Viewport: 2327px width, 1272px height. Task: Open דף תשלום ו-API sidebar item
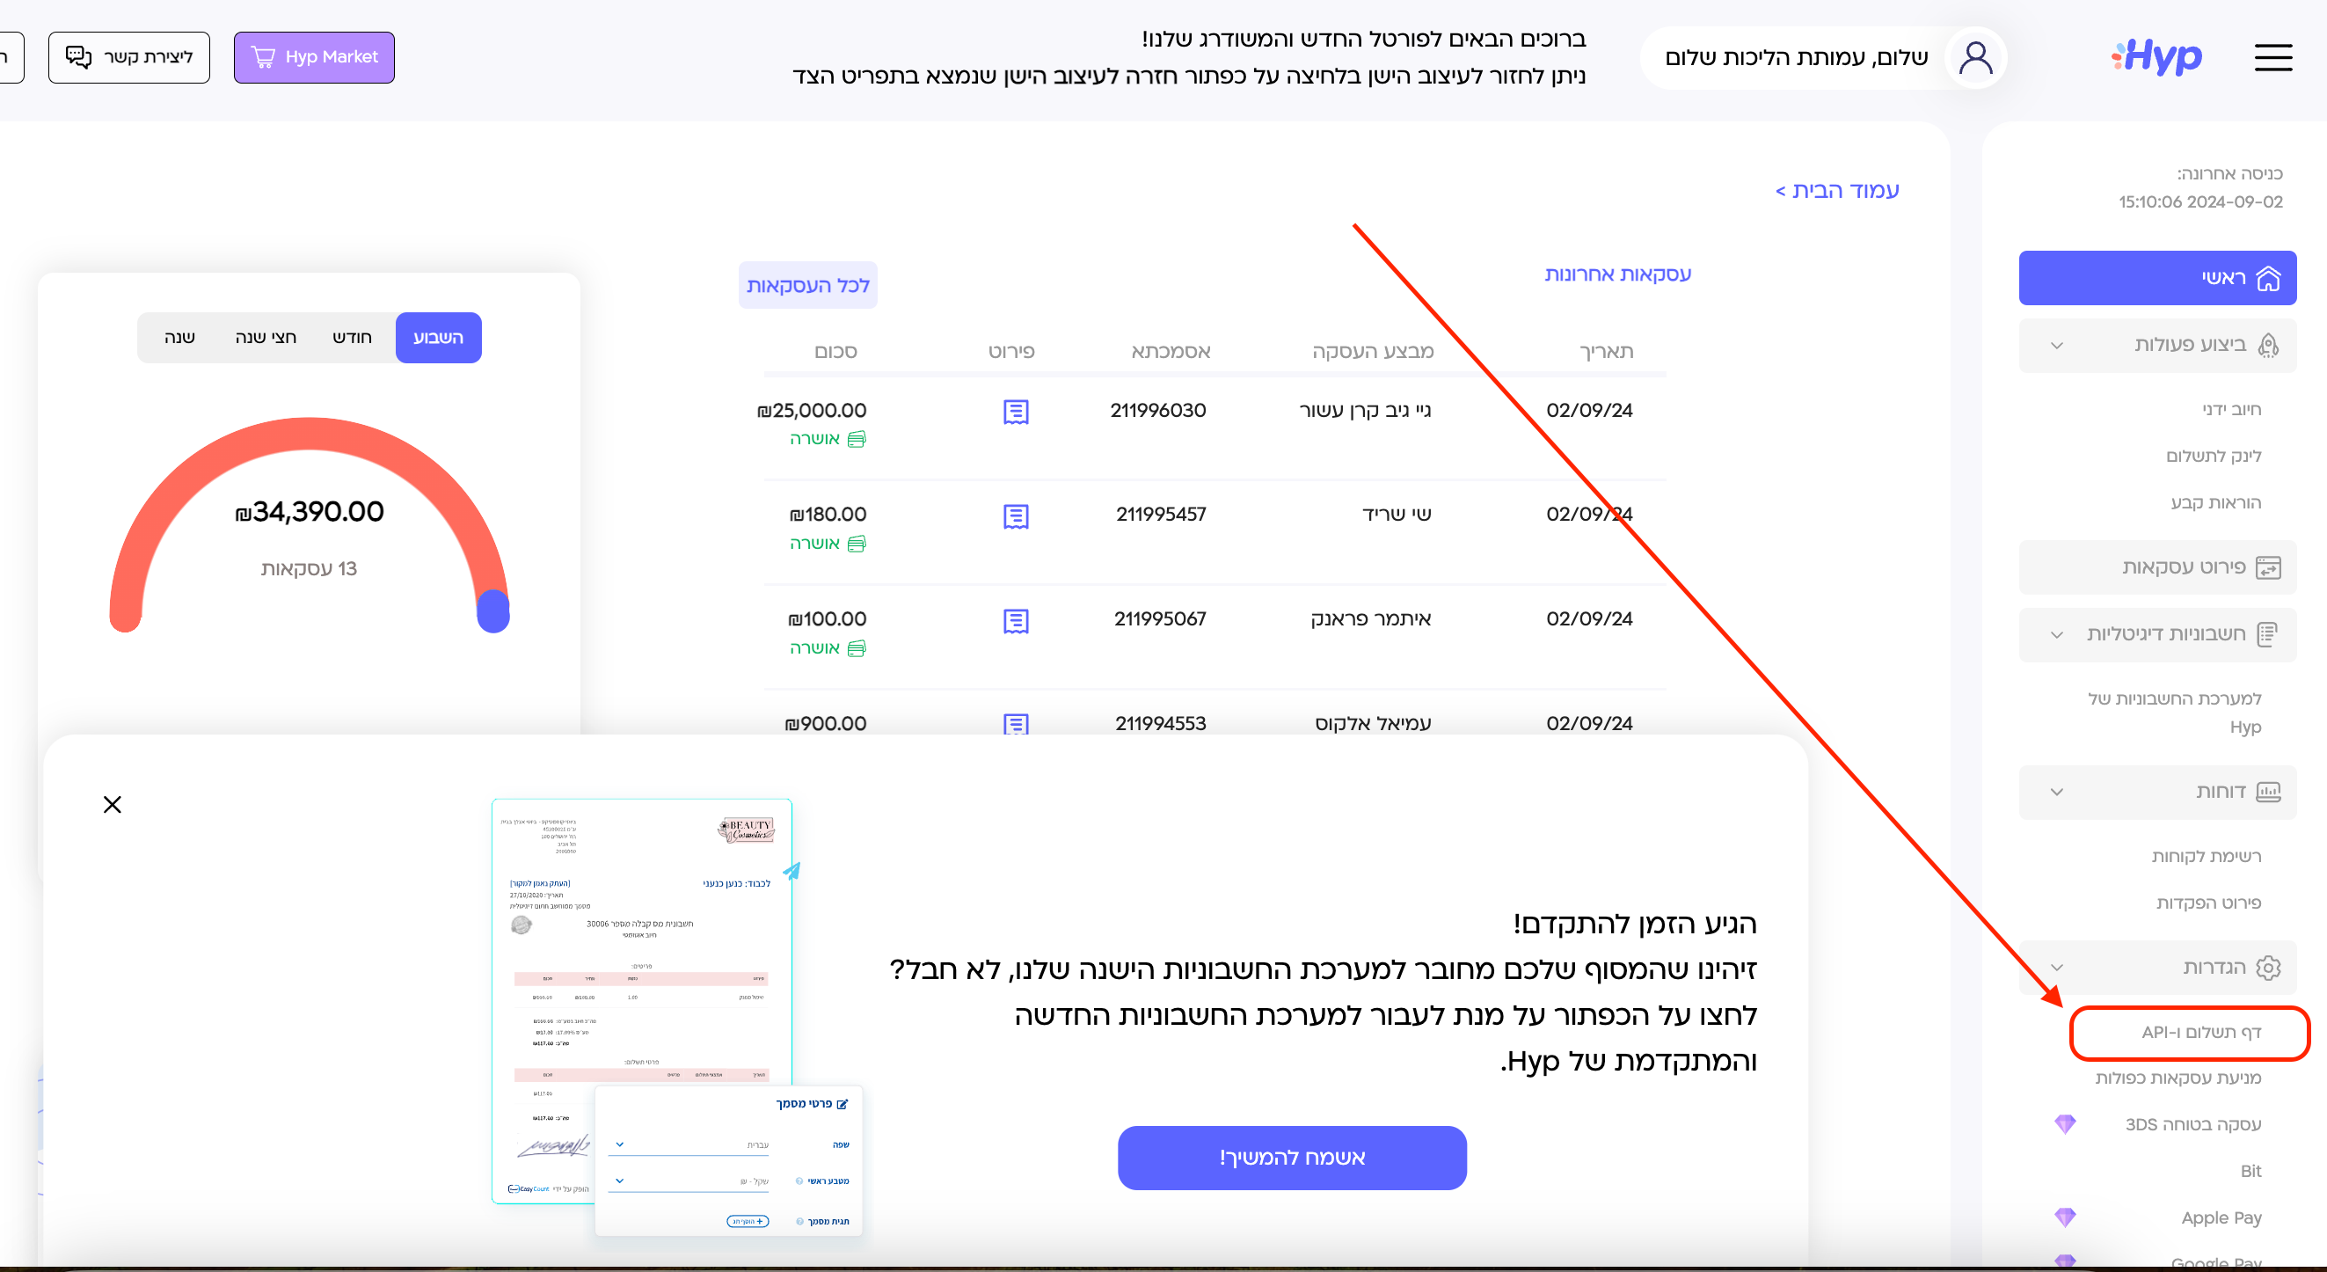coord(2200,1032)
